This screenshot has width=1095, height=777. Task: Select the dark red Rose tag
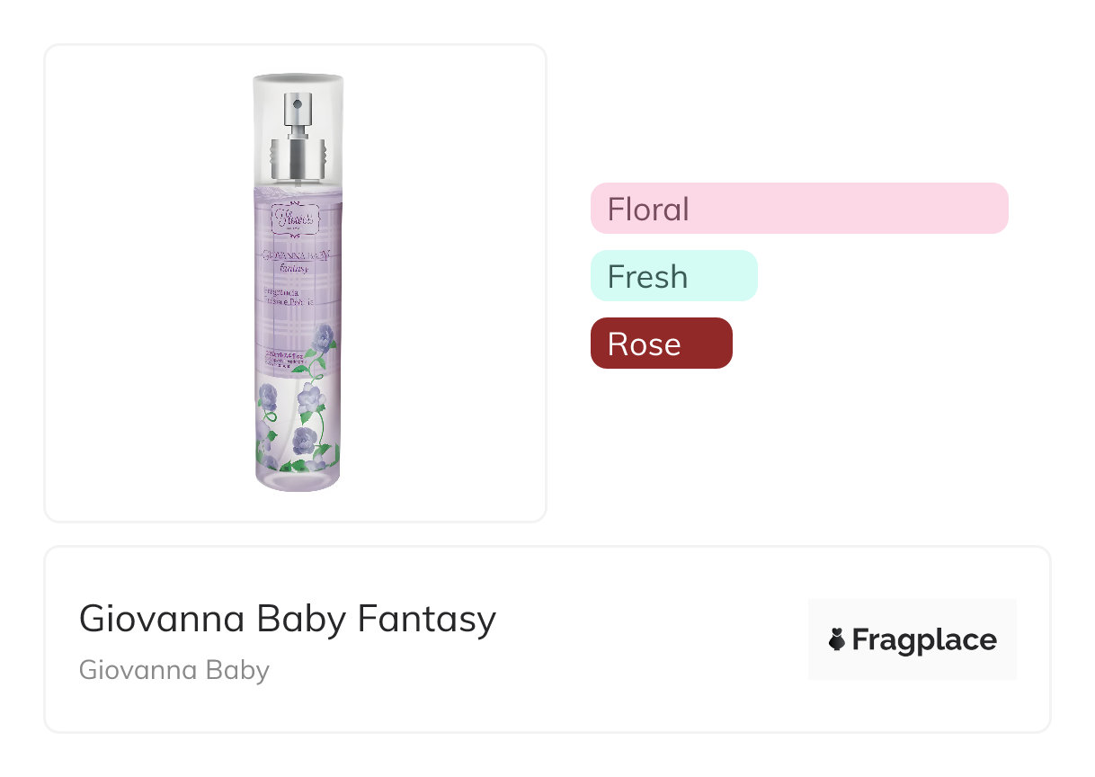click(x=661, y=344)
